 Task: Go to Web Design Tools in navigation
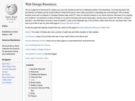(x=9, y=66)
